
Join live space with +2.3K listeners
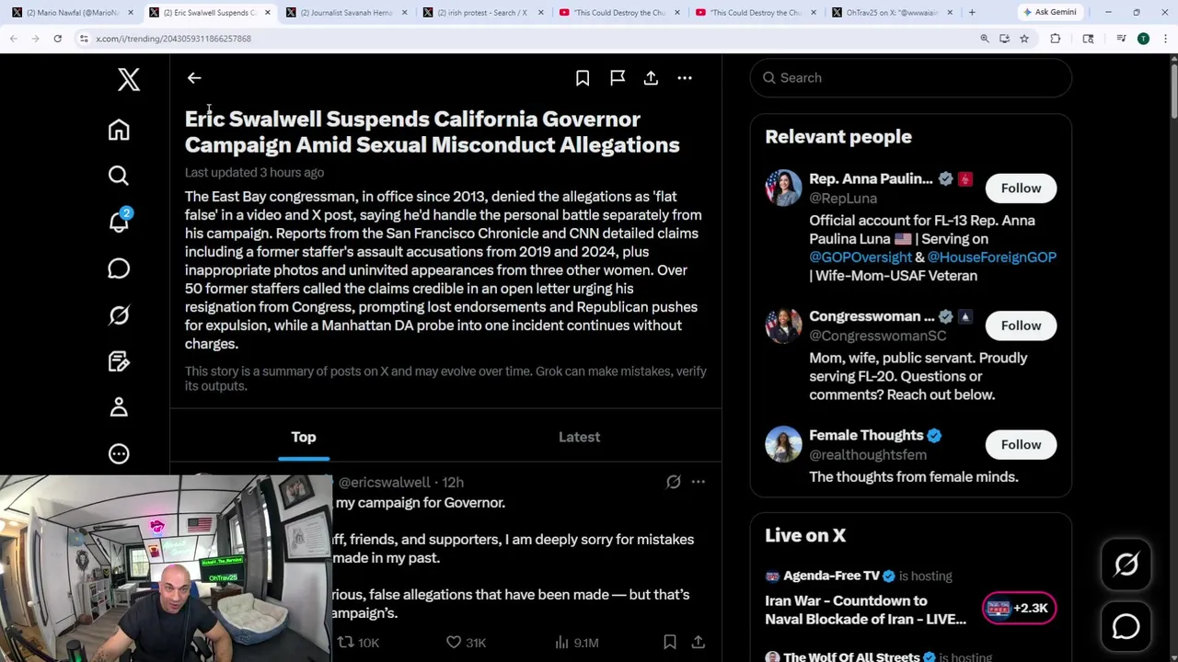tap(1019, 608)
